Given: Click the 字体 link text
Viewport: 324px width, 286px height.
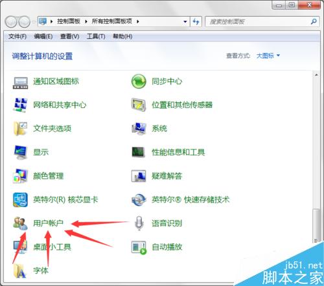Looking at the screenshot, I should pos(41,270).
